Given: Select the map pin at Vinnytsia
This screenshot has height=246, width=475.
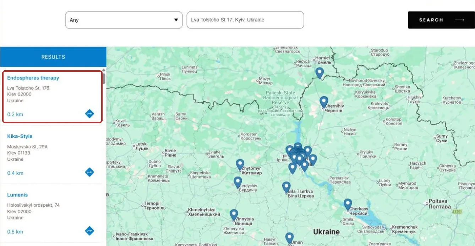Looking at the screenshot, I should coord(234,215).
